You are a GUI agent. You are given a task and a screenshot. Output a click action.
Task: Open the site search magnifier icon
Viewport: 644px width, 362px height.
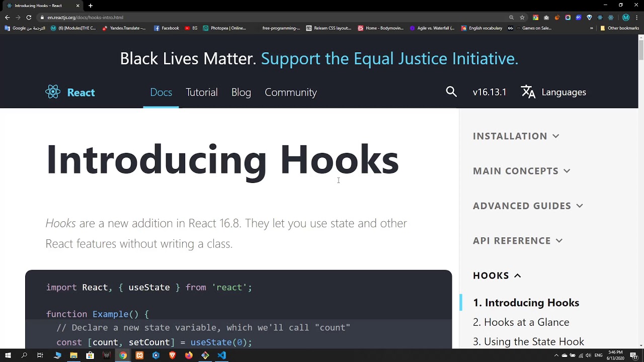451,92
